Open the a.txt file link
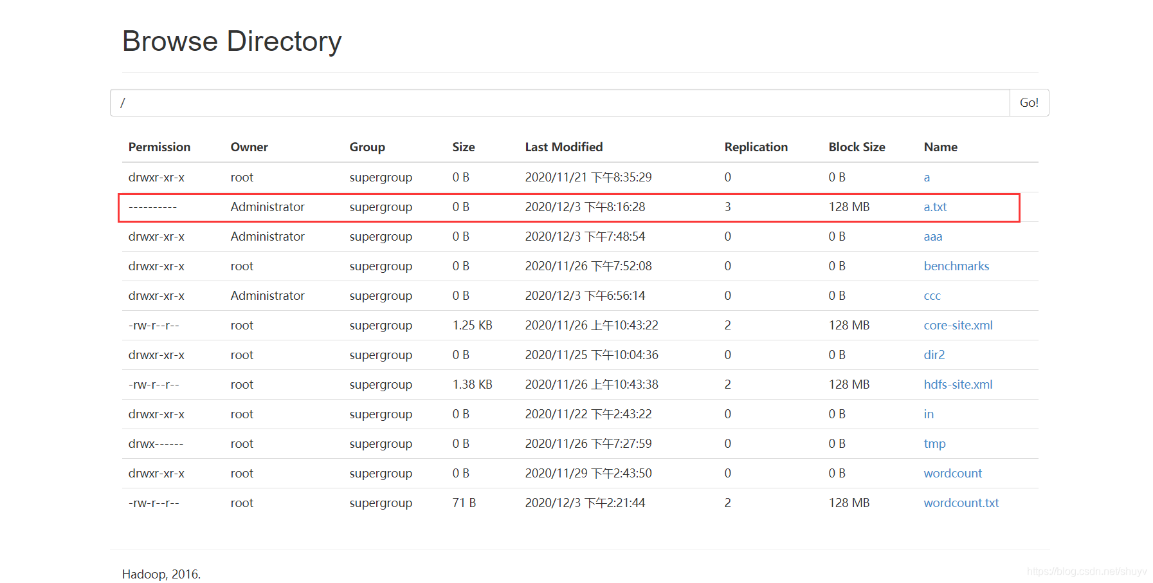Image resolution: width=1153 pixels, height=583 pixels. click(935, 207)
